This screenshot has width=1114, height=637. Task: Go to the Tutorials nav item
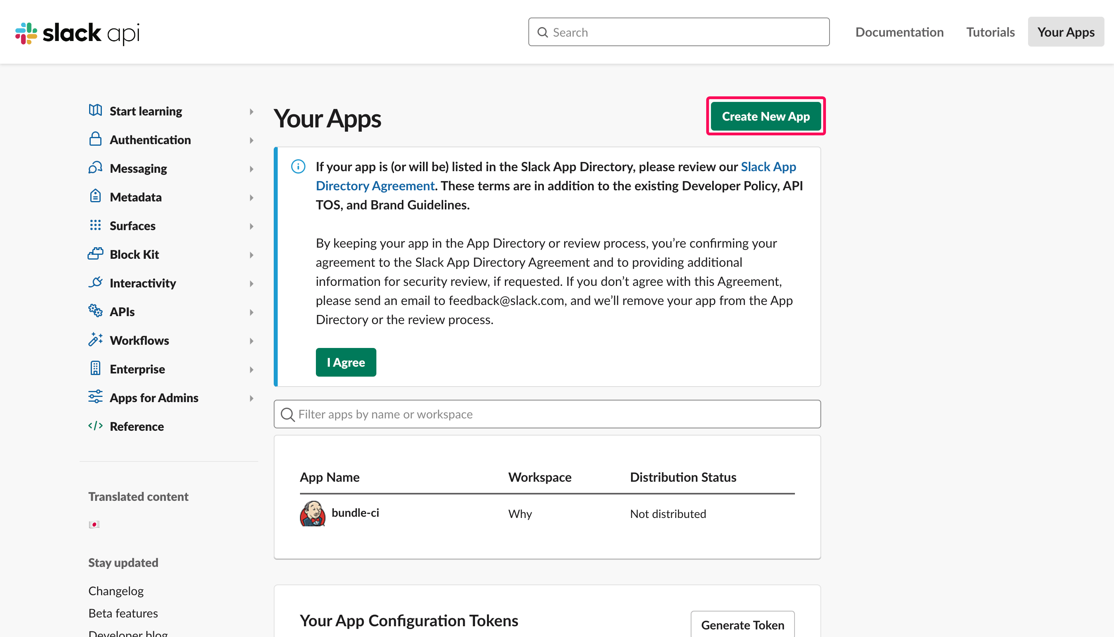click(990, 32)
